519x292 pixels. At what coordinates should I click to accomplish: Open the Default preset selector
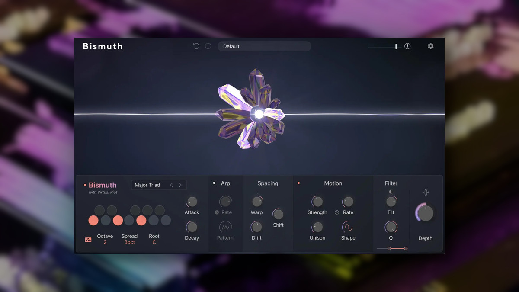[264, 46]
